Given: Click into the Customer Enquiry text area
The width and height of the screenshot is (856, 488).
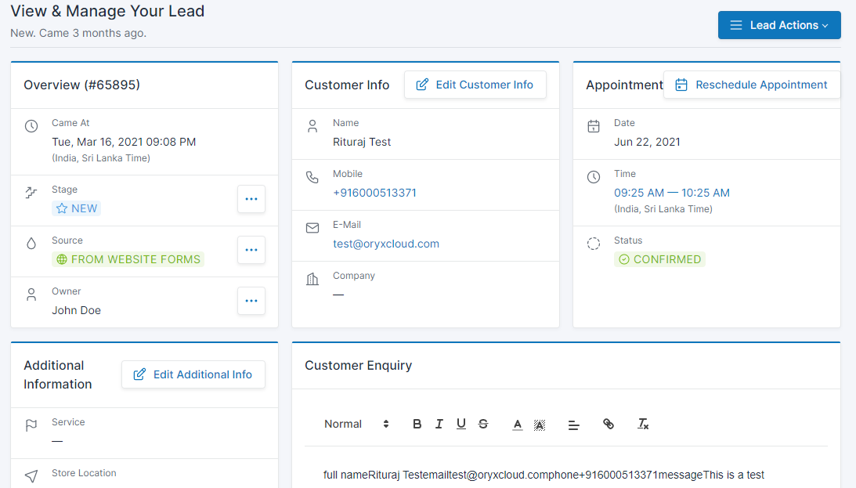Looking at the screenshot, I should coord(566,475).
